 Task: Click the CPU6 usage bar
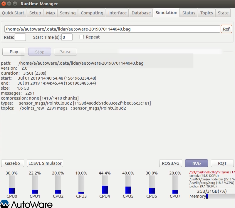pyautogui.click(x=152, y=184)
